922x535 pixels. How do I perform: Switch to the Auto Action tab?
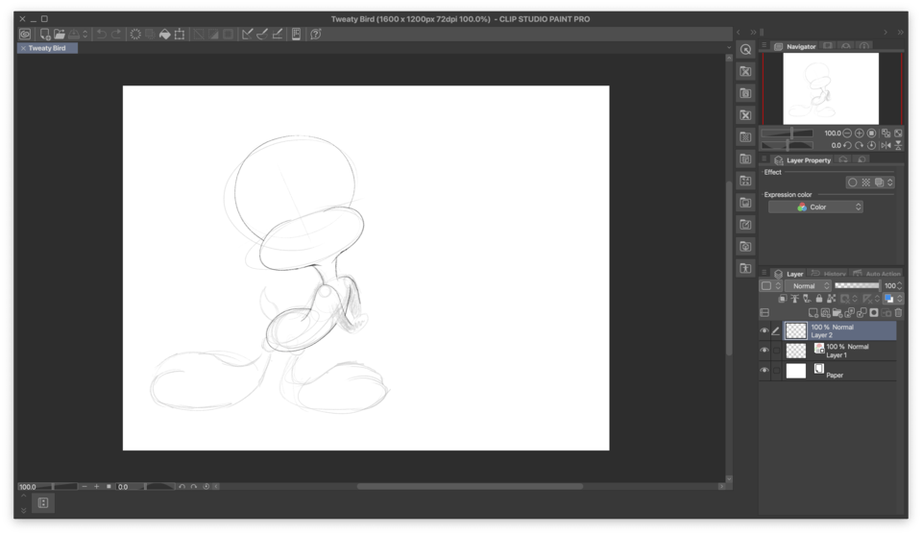(x=877, y=274)
